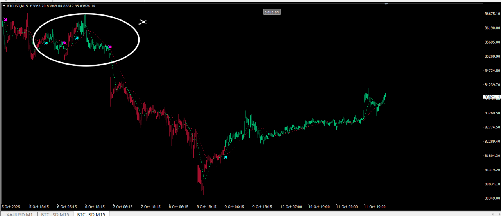Click price axis label 85695.00

coord(492,42)
